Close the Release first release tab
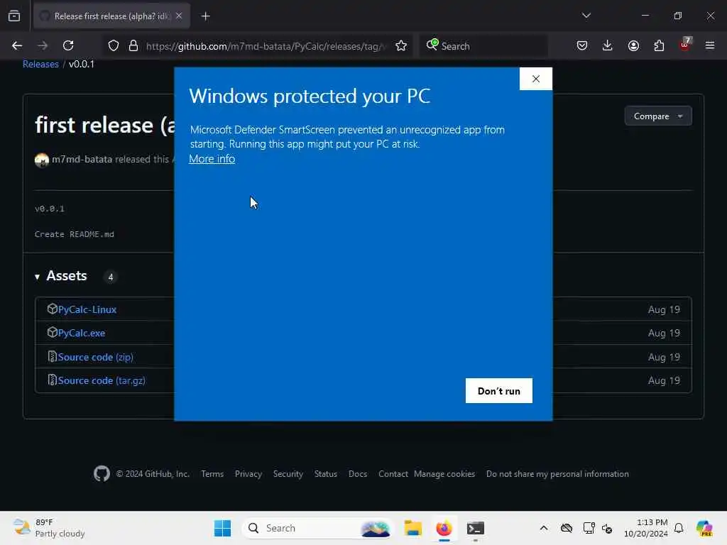 click(x=179, y=16)
